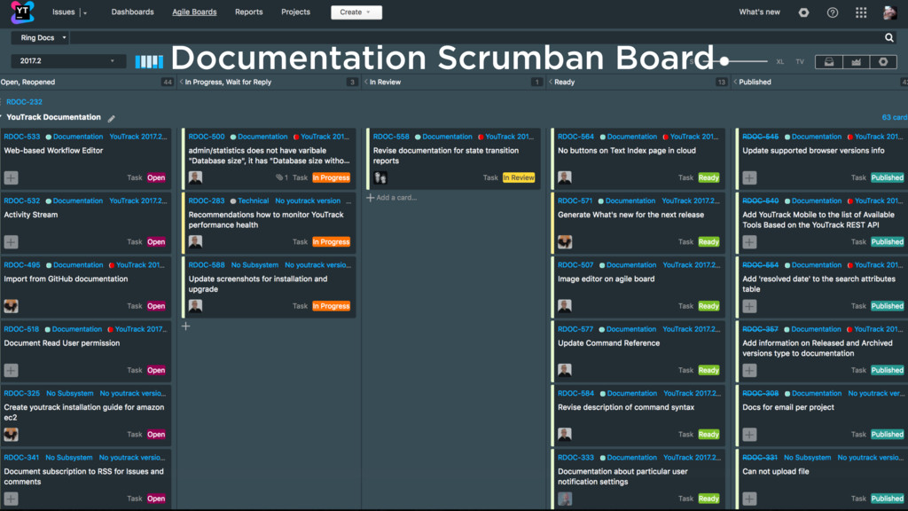Click In Progress badge on RDOC-588
908x511 pixels.
pyautogui.click(x=332, y=306)
